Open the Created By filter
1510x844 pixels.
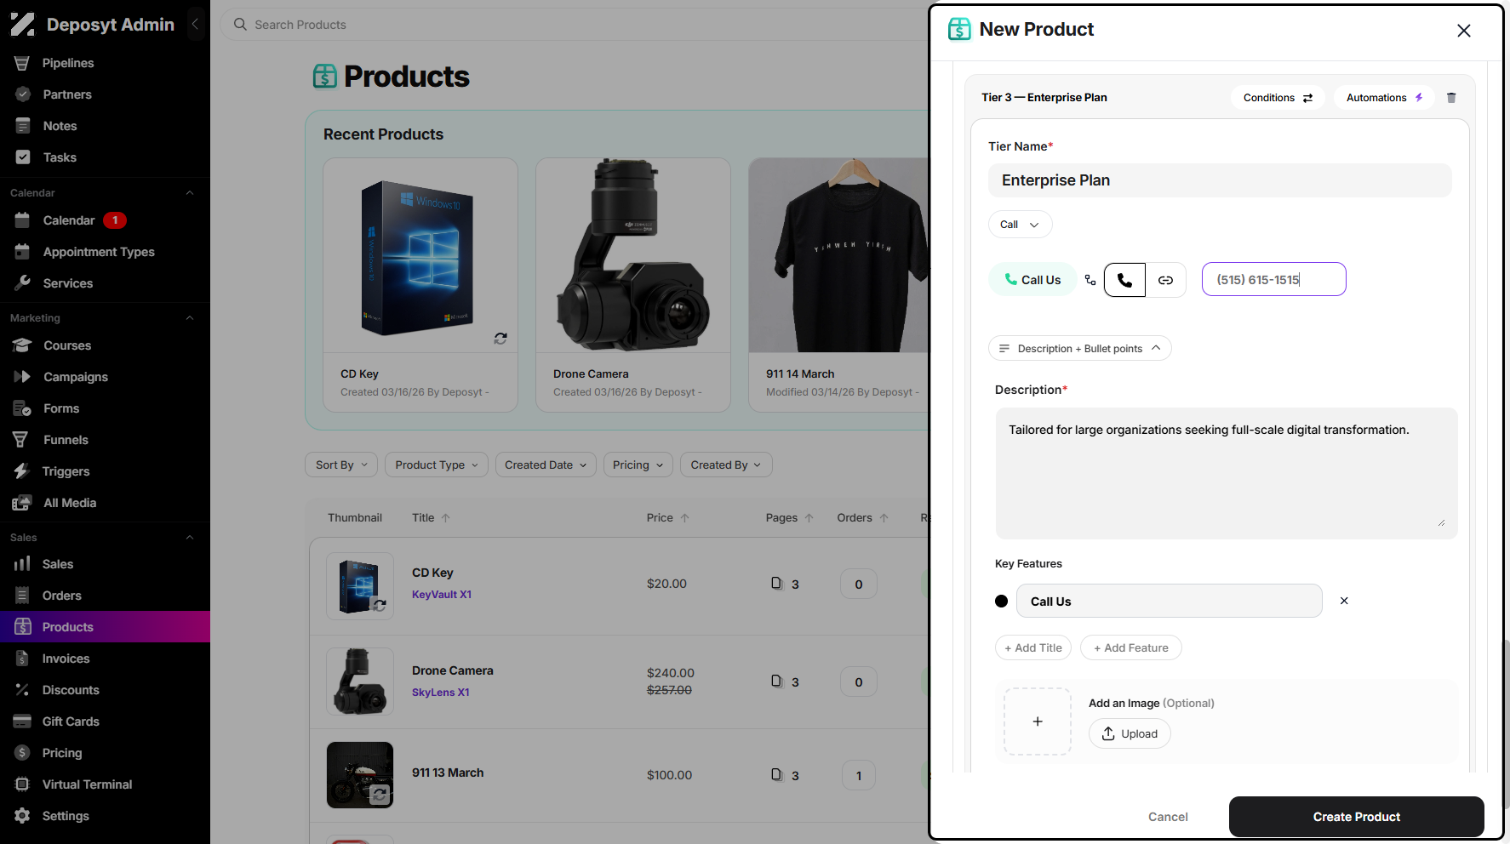point(726,465)
